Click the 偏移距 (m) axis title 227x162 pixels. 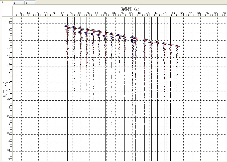130,9
